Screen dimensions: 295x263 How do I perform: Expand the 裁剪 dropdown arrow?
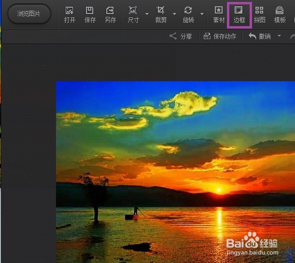175,14
